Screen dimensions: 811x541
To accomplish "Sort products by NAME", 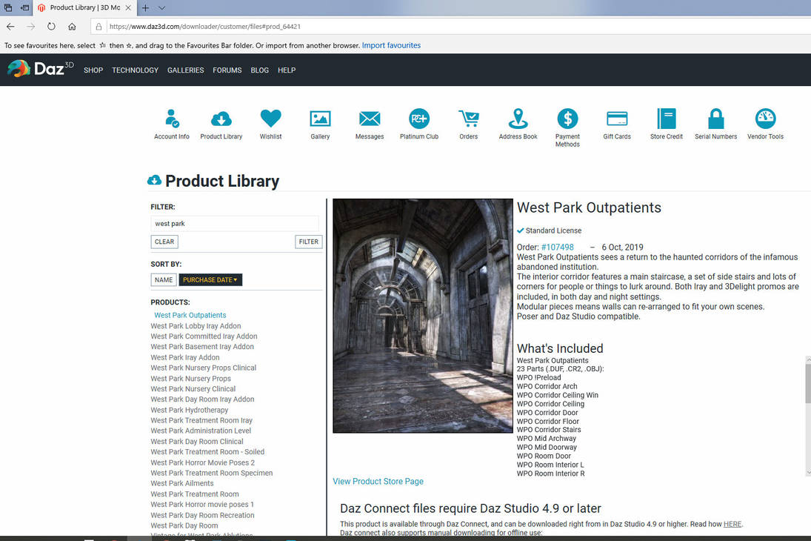I will 164,279.
